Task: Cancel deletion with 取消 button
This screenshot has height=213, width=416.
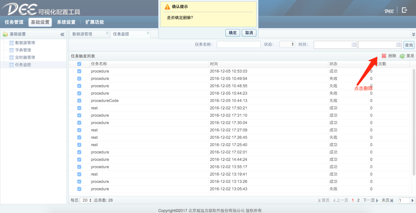Action: coord(249,33)
